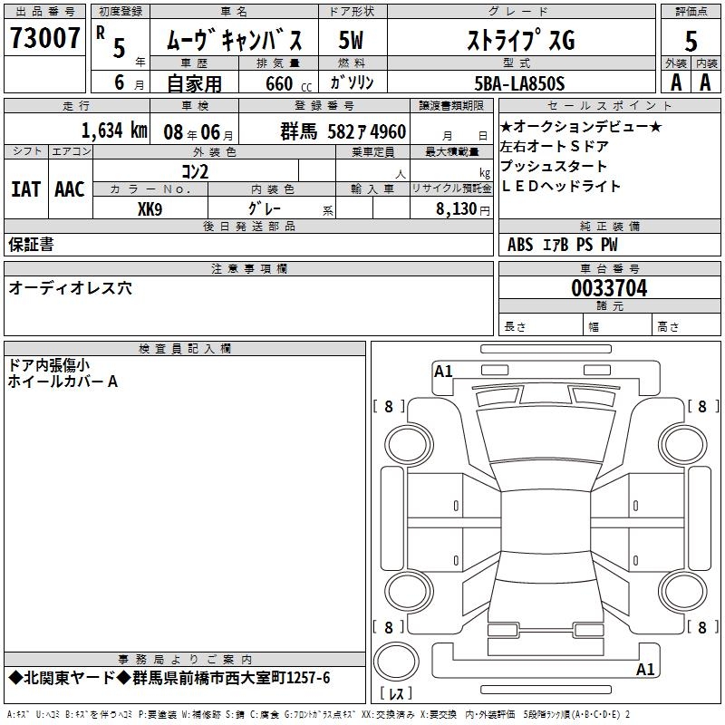This screenshot has width=725, height=725.
Task: Click the exterior grade A under 外装
Action: pos(675,82)
